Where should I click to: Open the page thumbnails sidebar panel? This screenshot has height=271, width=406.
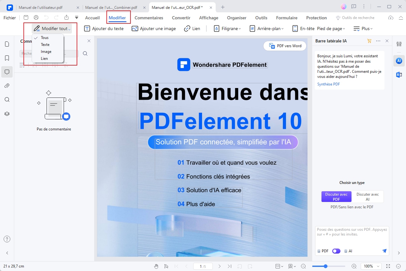coord(7,44)
